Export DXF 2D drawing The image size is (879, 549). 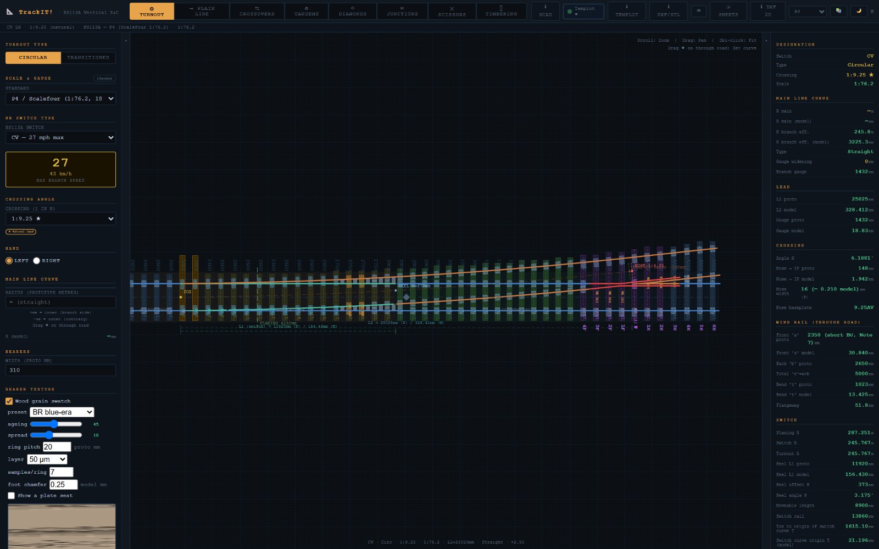coord(768,11)
